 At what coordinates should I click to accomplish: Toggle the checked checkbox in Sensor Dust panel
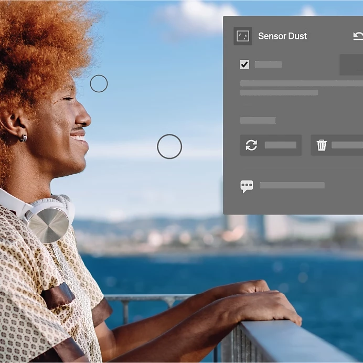[244, 65]
